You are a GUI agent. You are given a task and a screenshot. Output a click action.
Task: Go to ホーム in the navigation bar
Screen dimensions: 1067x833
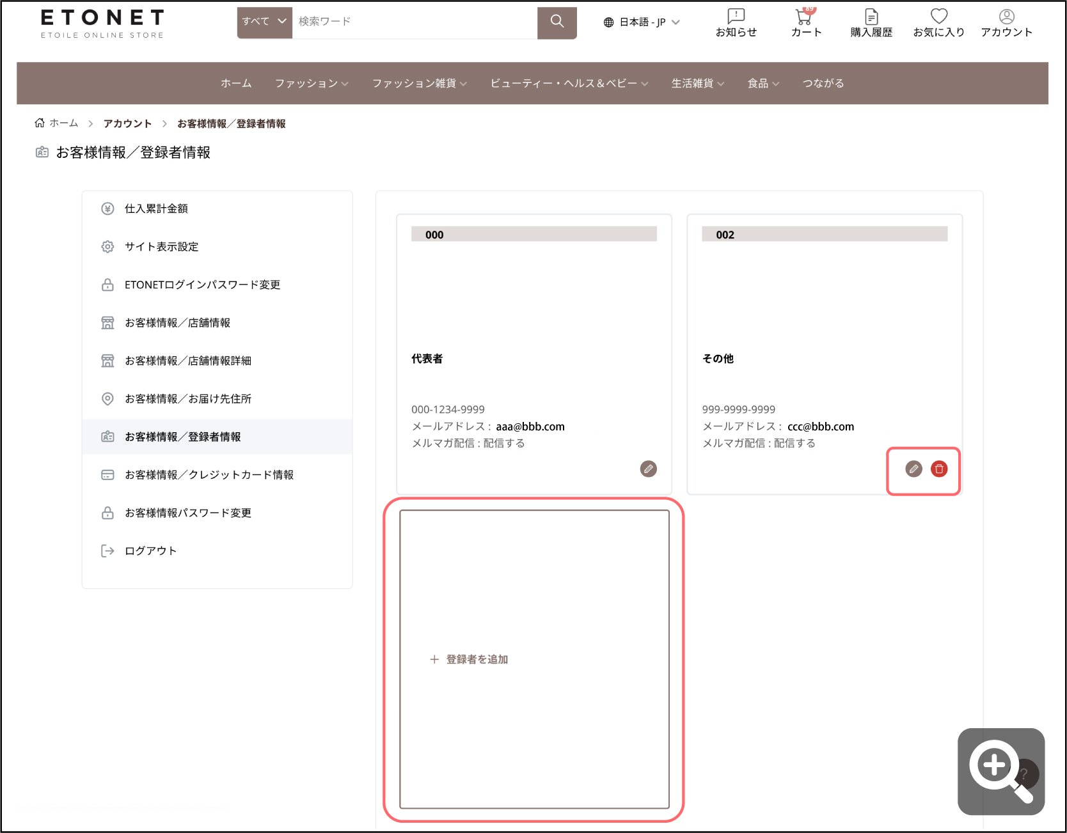pyautogui.click(x=236, y=83)
